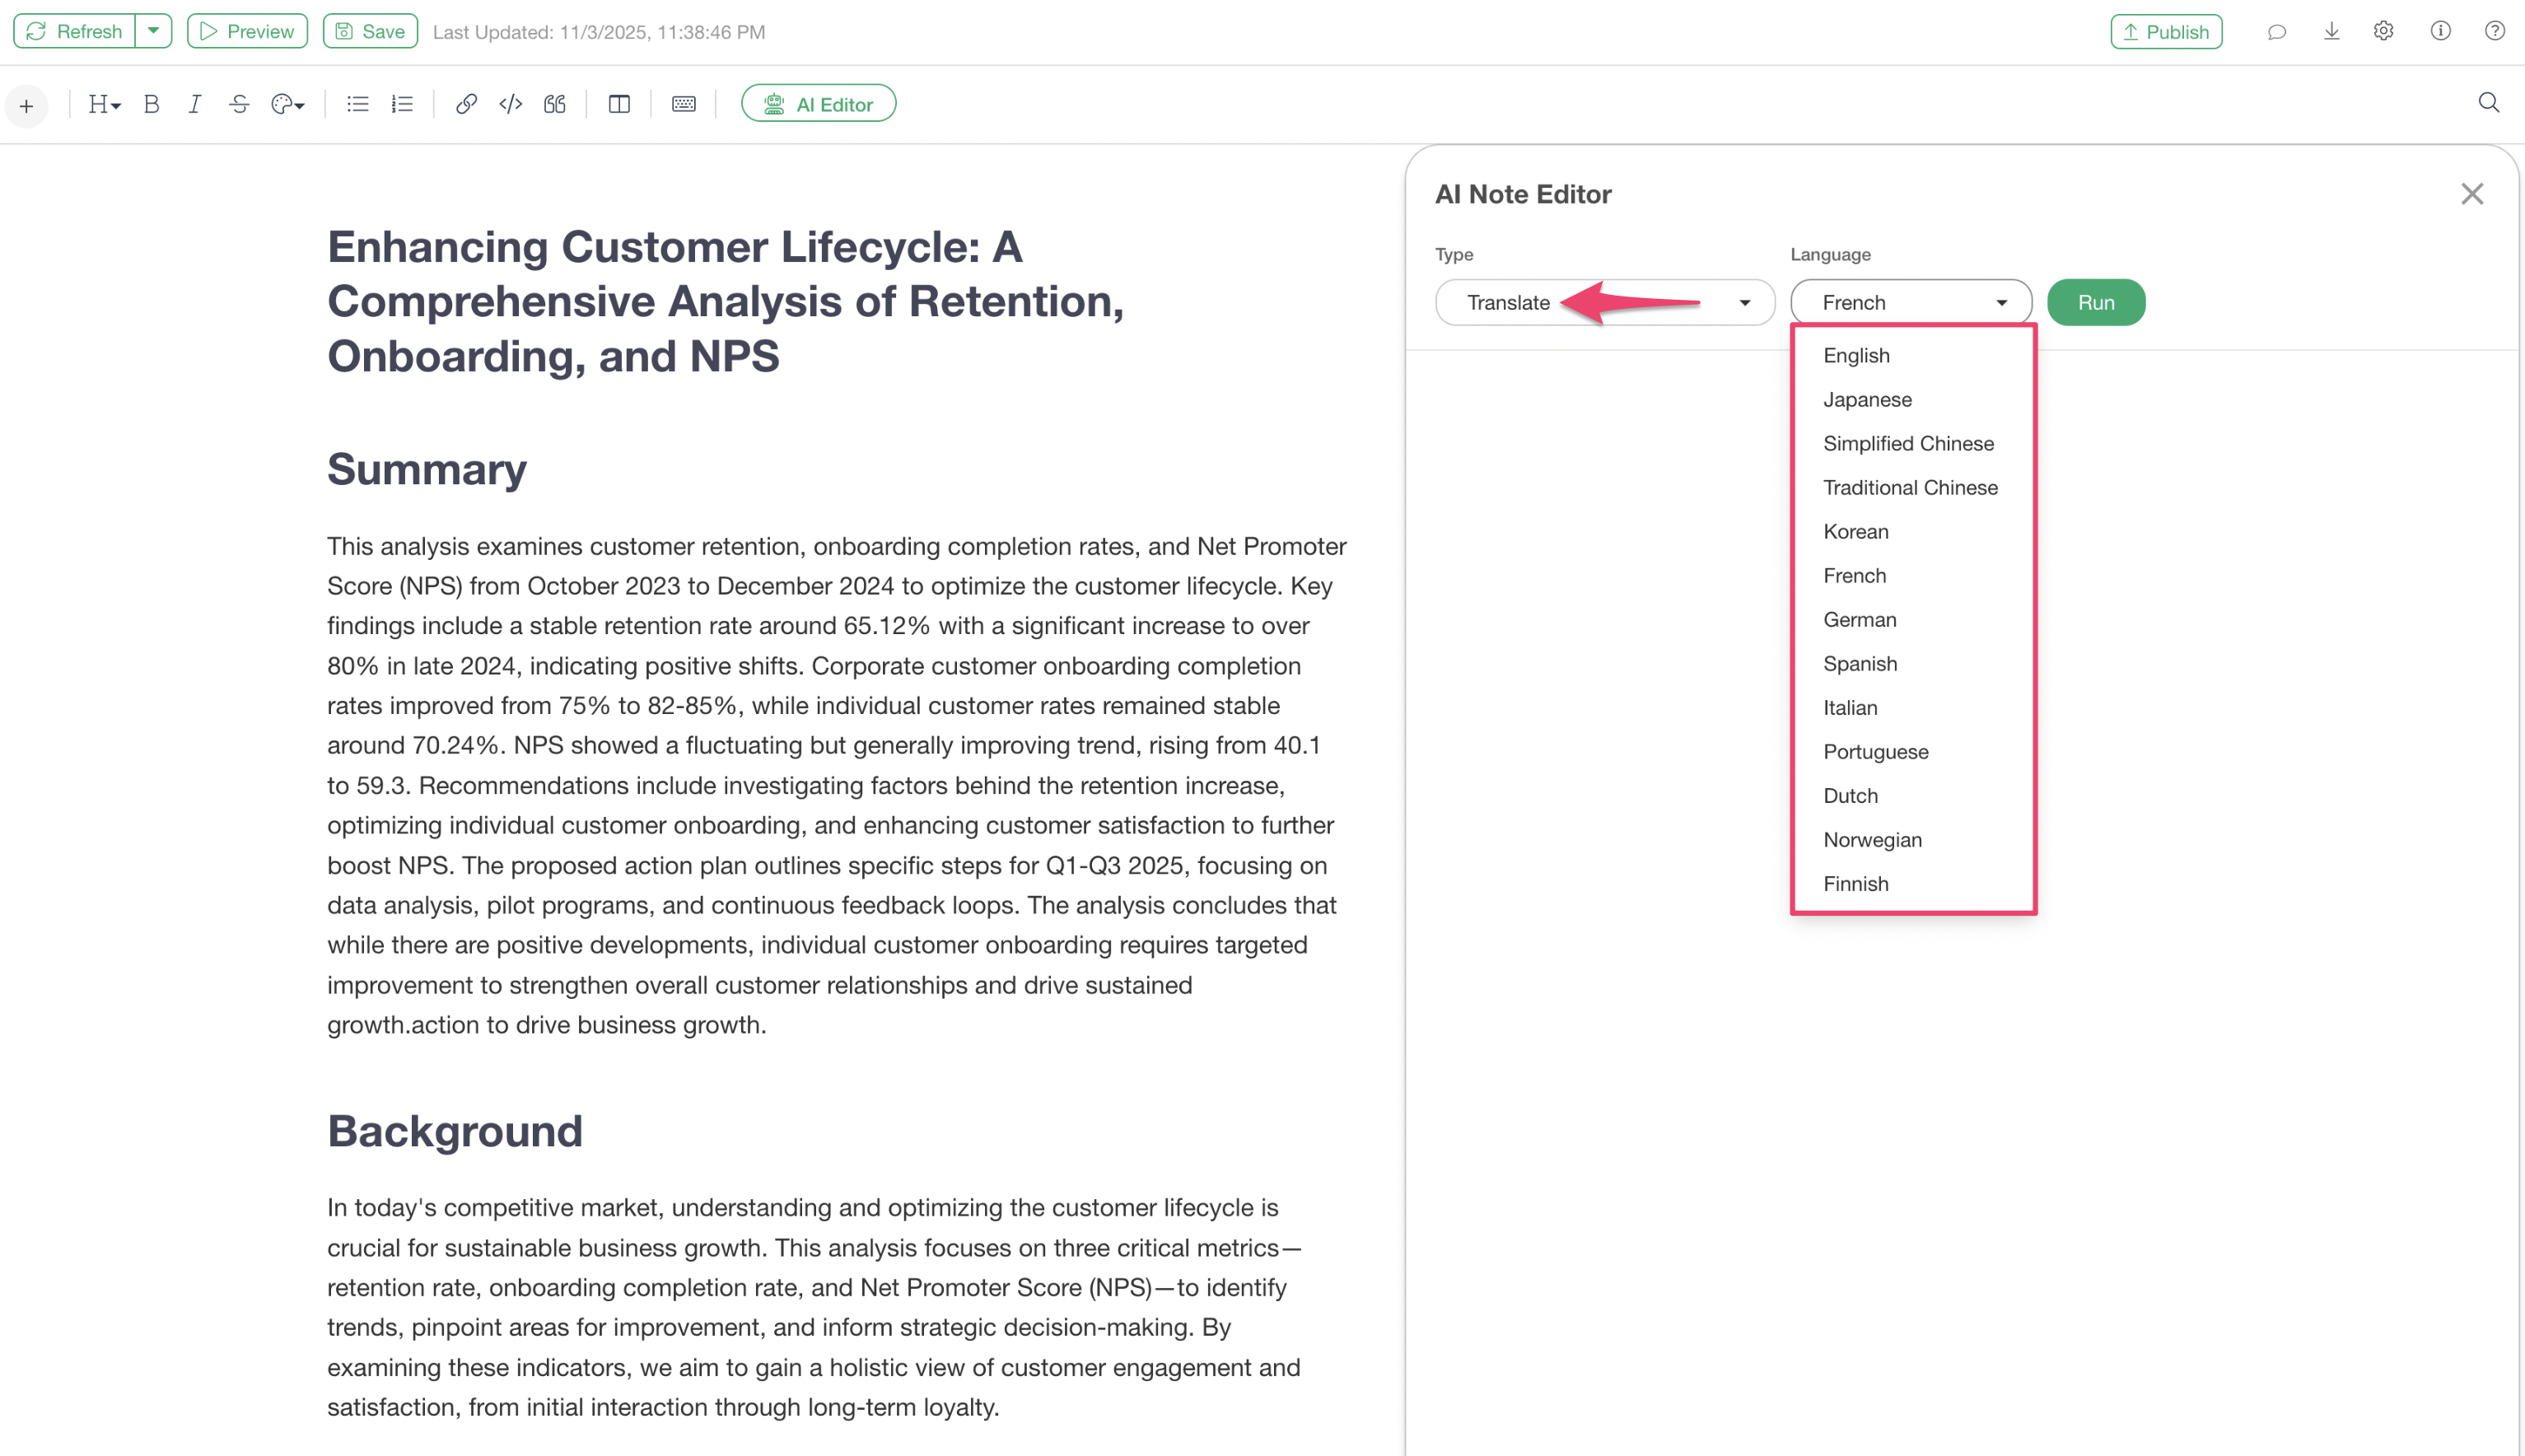The width and height of the screenshot is (2525, 1456).
Task: Toggle bold formatting in toolbar
Action: click(x=151, y=104)
